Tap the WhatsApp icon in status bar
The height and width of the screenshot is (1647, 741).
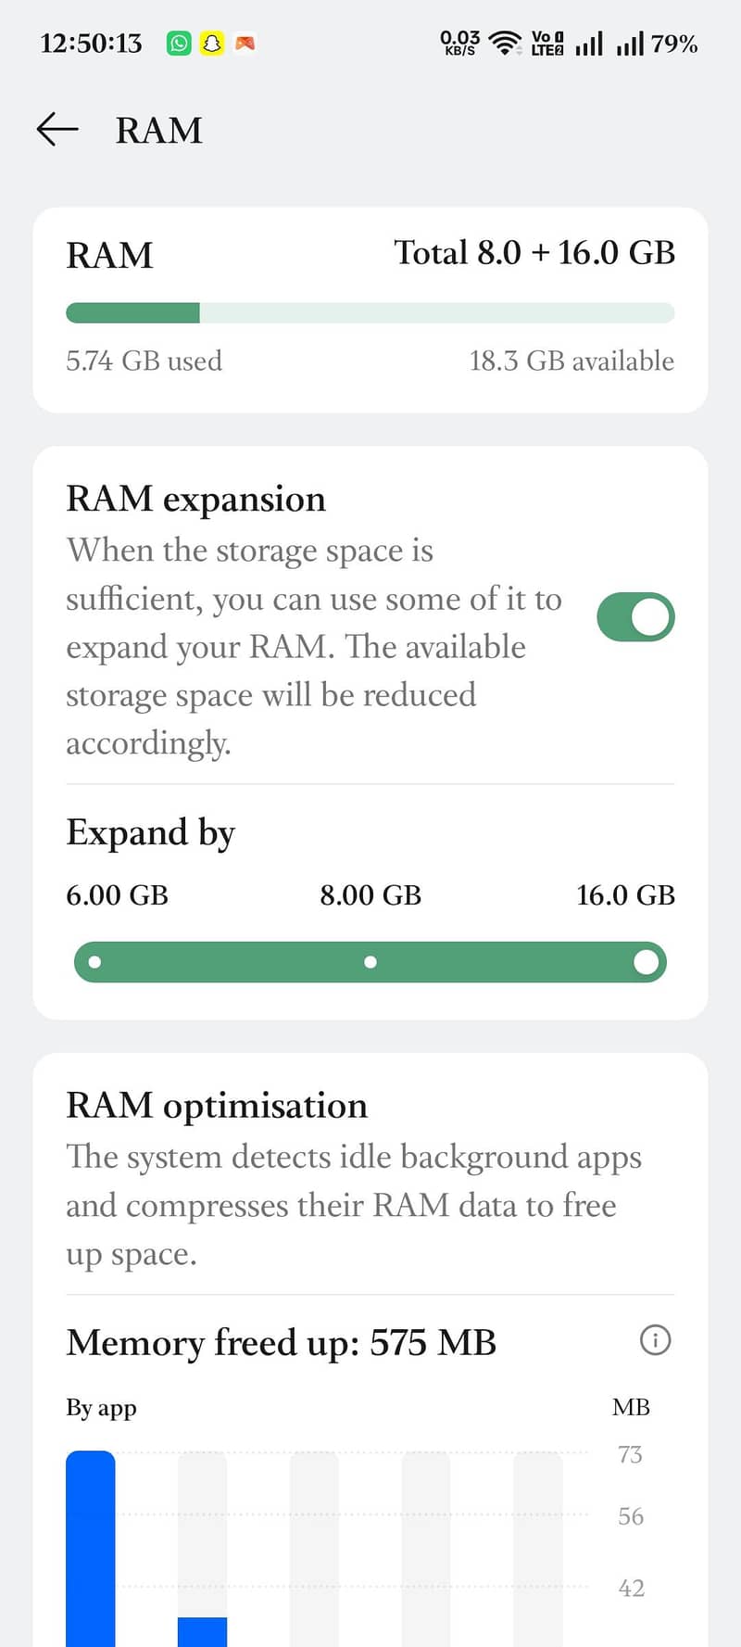pyautogui.click(x=178, y=43)
